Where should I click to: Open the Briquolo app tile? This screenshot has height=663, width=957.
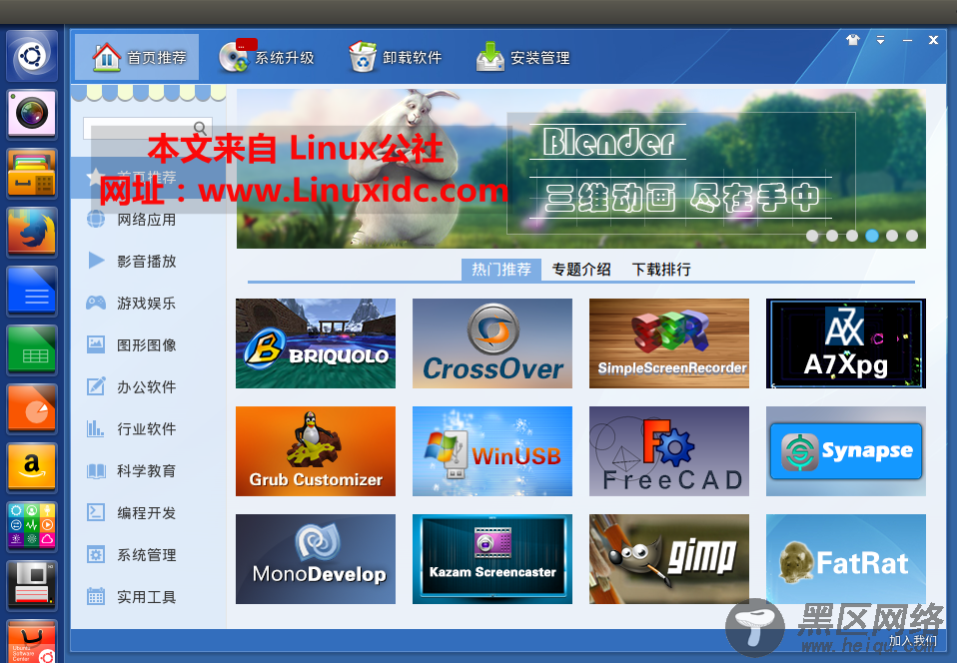click(x=316, y=343)
